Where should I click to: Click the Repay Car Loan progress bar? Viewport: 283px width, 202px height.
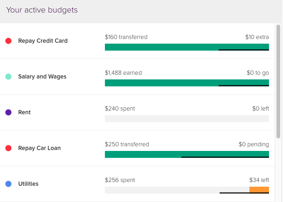[186, 154]
